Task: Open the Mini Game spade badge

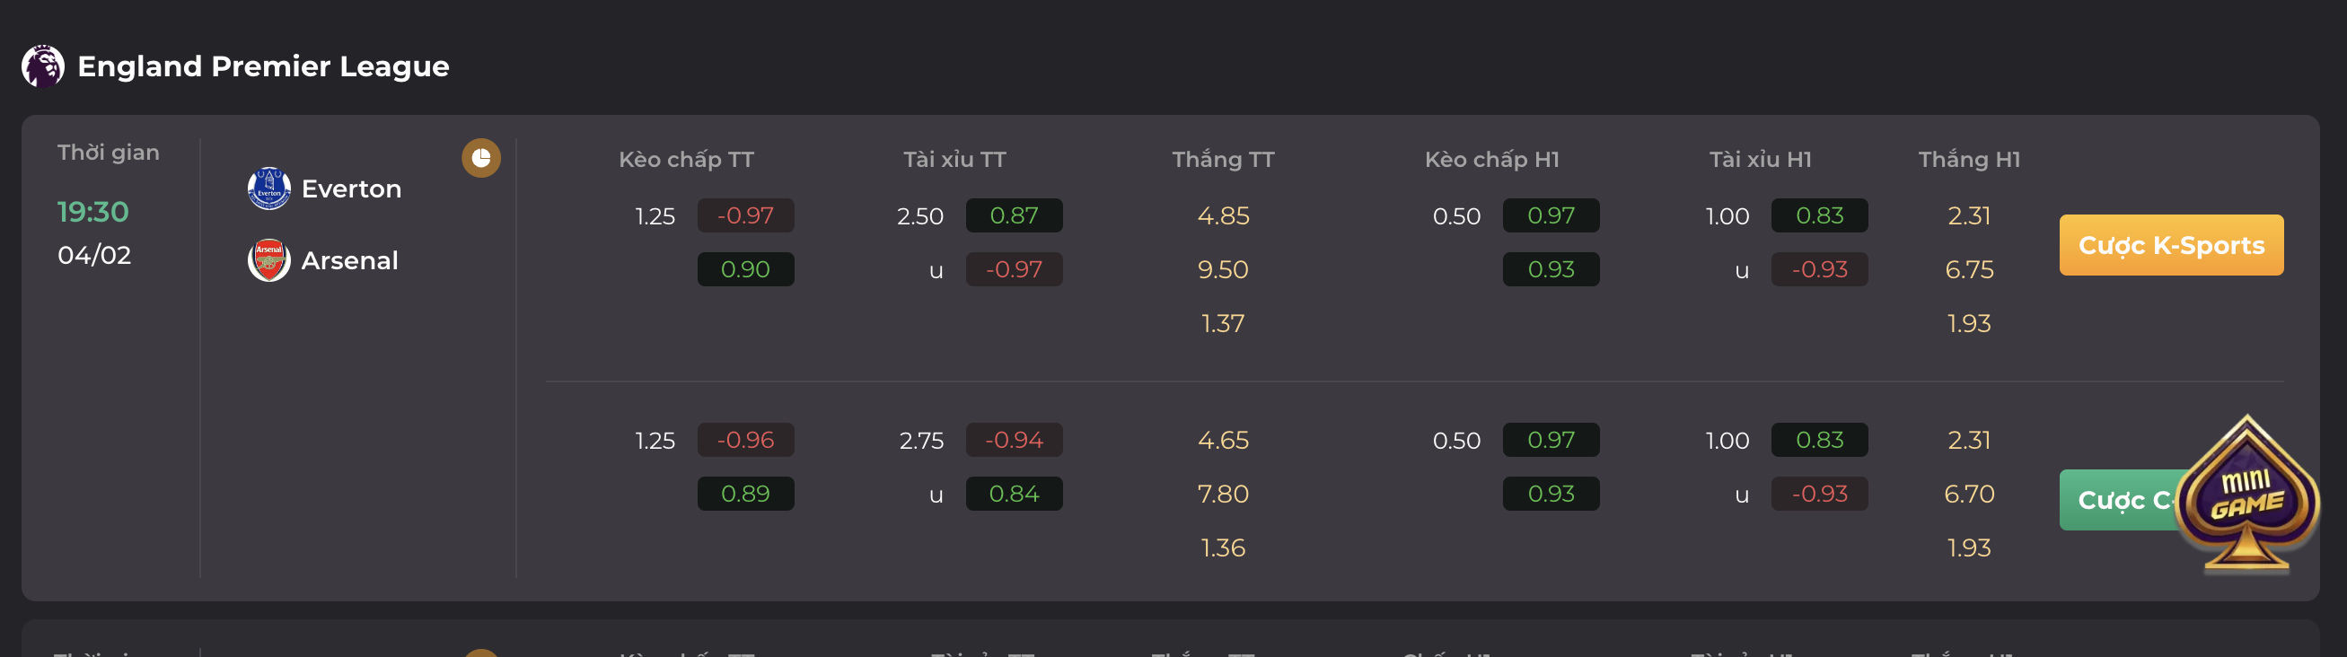Action: coord(2246,495)
